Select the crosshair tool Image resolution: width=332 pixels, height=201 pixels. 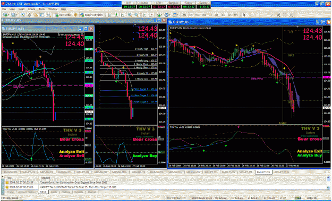click(251, 15)
